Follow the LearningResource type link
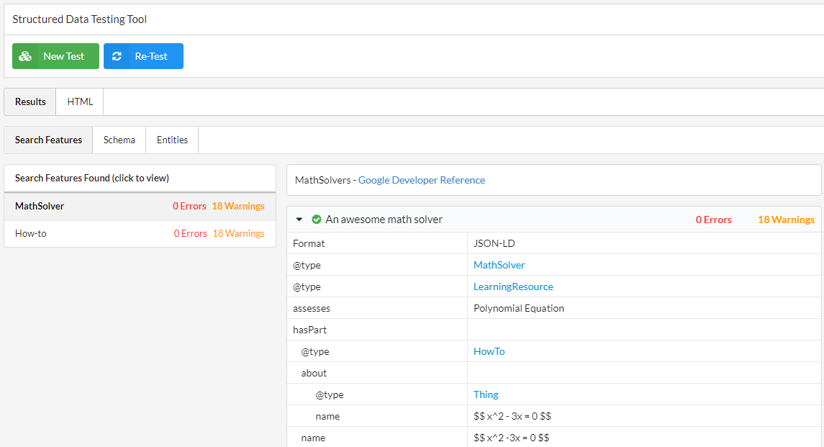The width and height of the screenshot is (824, 447). [513, 286]
